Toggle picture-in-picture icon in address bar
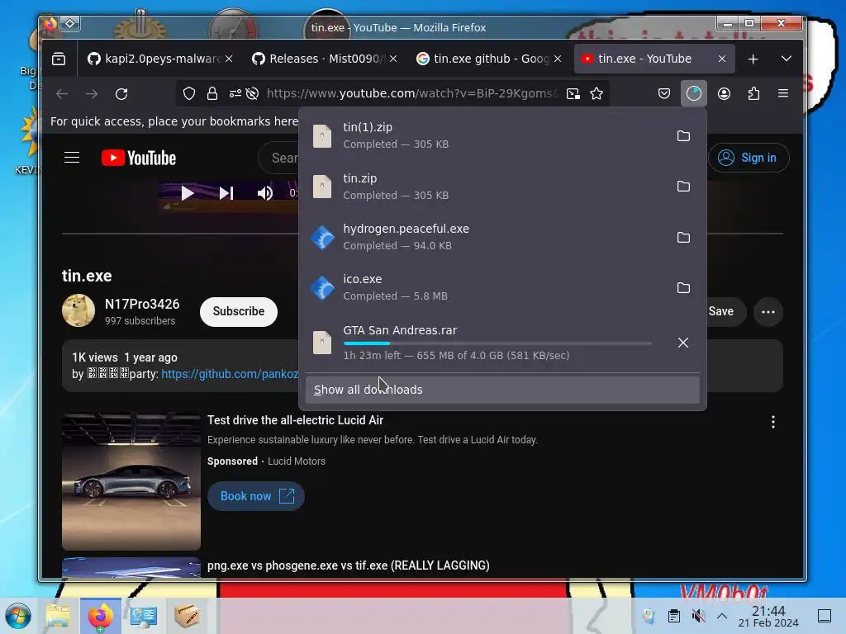 click(x=573, y=94)
